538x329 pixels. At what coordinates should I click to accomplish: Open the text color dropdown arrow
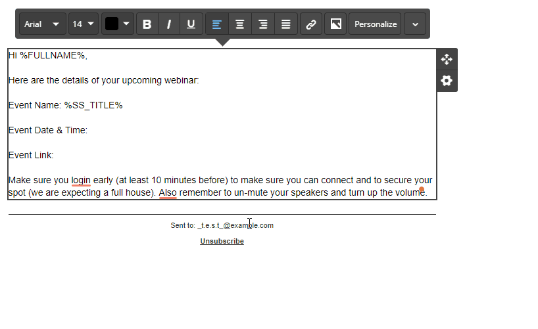point(126,24)
